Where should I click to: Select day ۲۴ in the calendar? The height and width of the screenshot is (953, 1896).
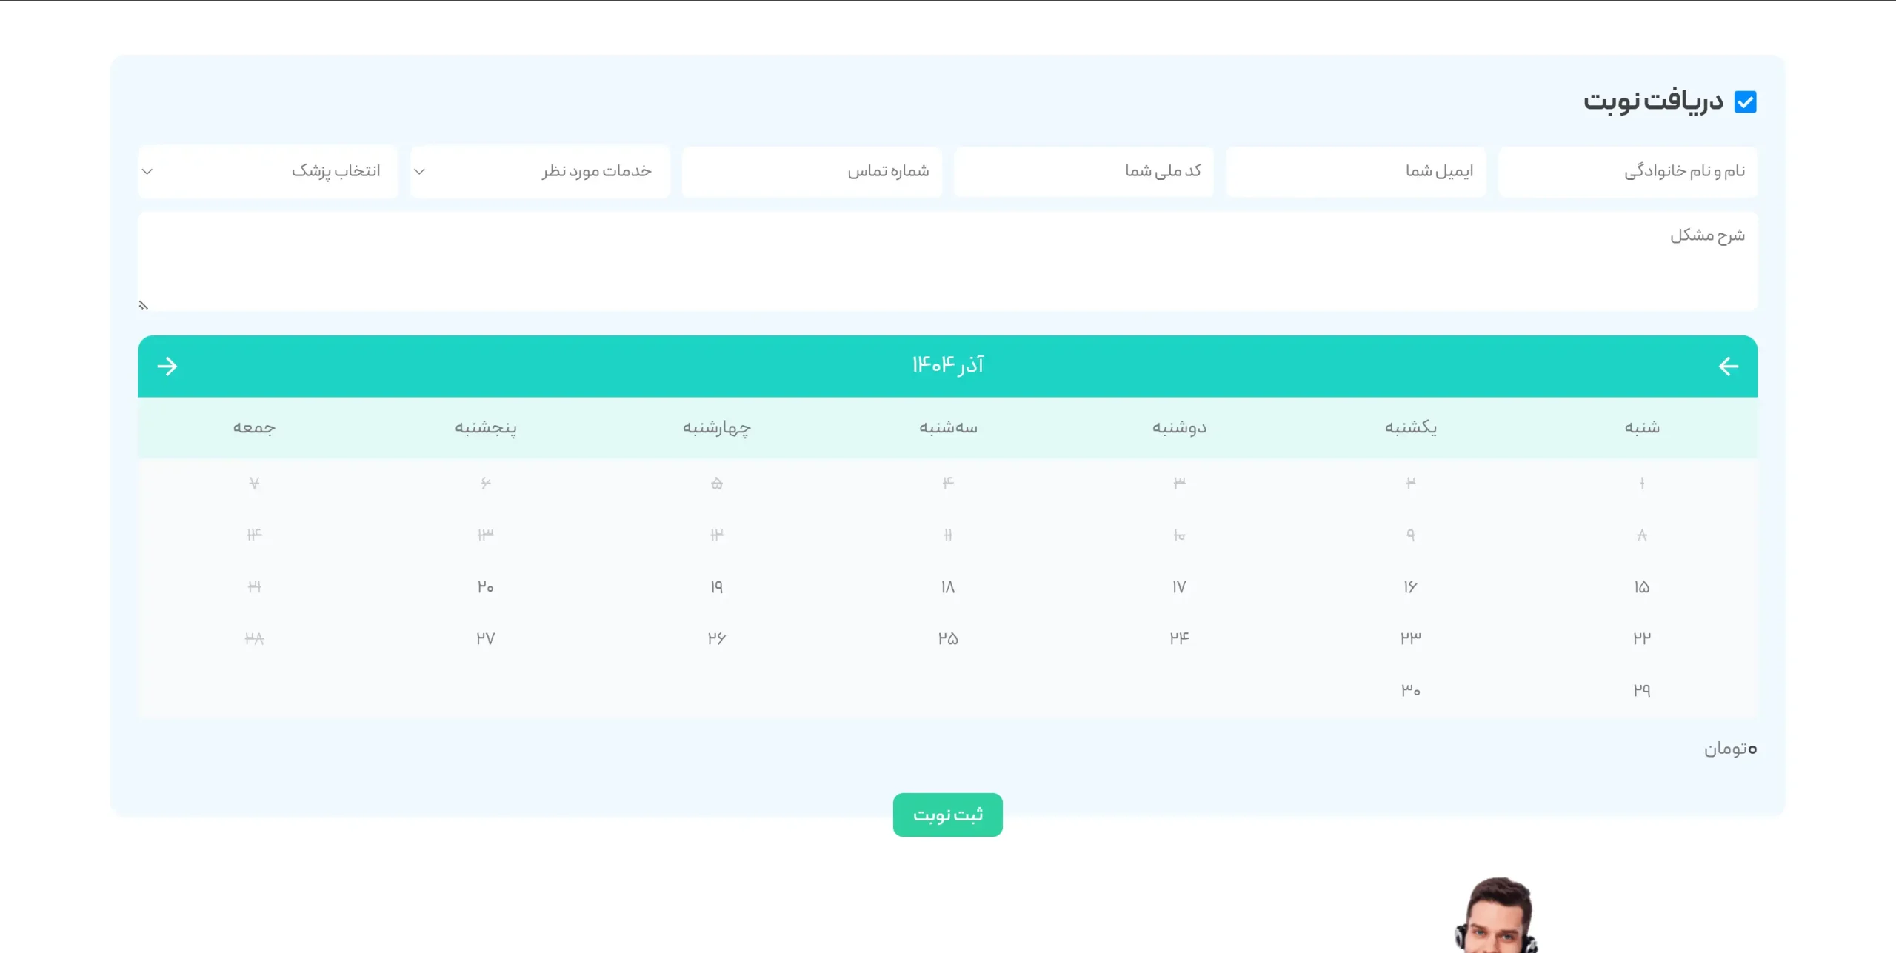[1179, 638]
